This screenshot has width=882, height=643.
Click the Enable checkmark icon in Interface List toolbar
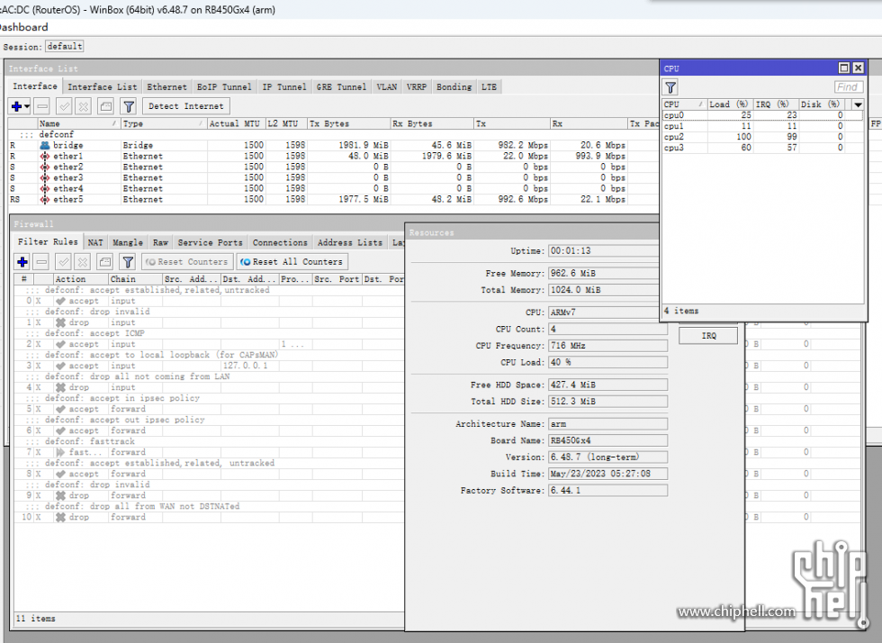click(64, 106)
